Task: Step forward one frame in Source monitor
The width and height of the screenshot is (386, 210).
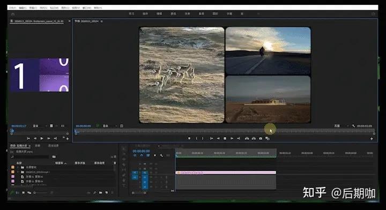Action: click(48, 138)
